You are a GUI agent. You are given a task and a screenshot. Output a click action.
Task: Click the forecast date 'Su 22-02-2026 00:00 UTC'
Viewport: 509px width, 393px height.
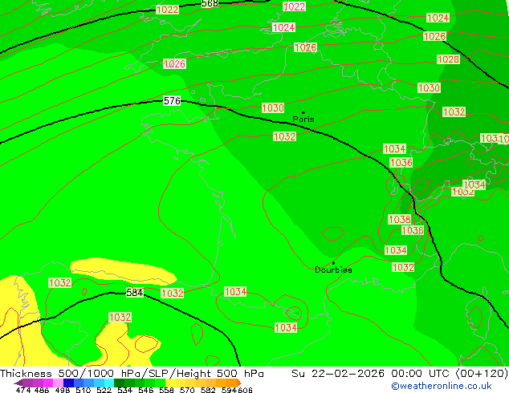click(372, 374)
